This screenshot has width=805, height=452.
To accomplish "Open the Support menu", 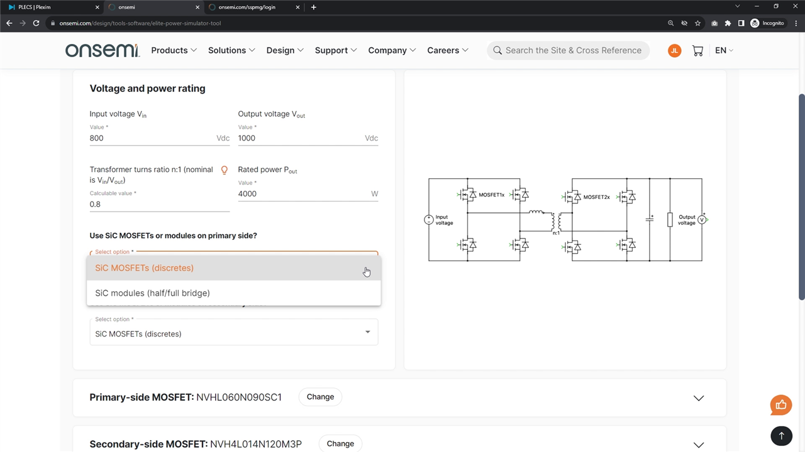I will (336, 50).
